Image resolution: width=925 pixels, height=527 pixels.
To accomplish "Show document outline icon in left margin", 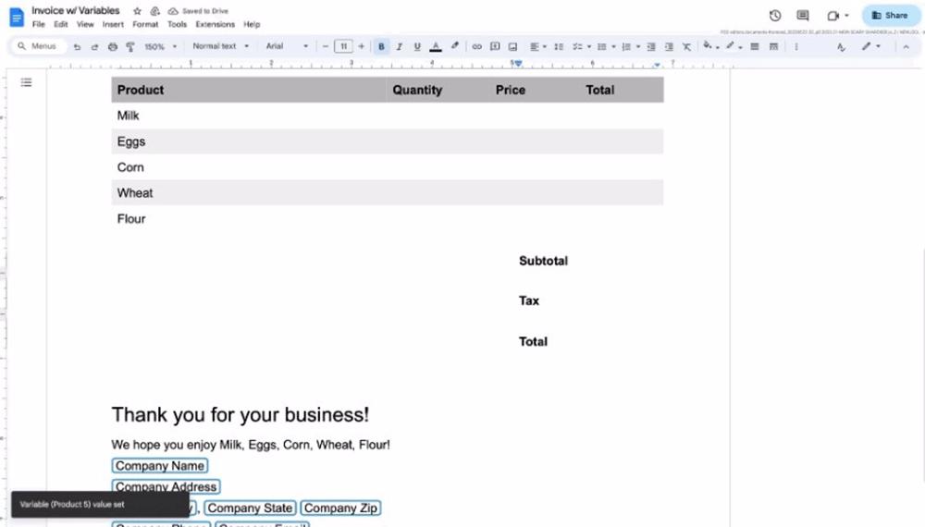I will coord(27,82).
